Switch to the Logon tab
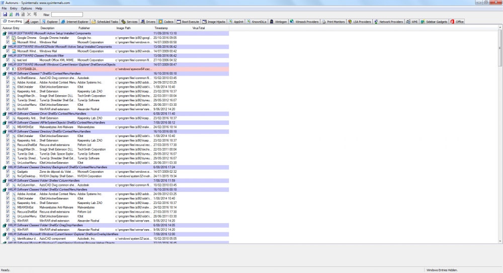 point(32,22)
